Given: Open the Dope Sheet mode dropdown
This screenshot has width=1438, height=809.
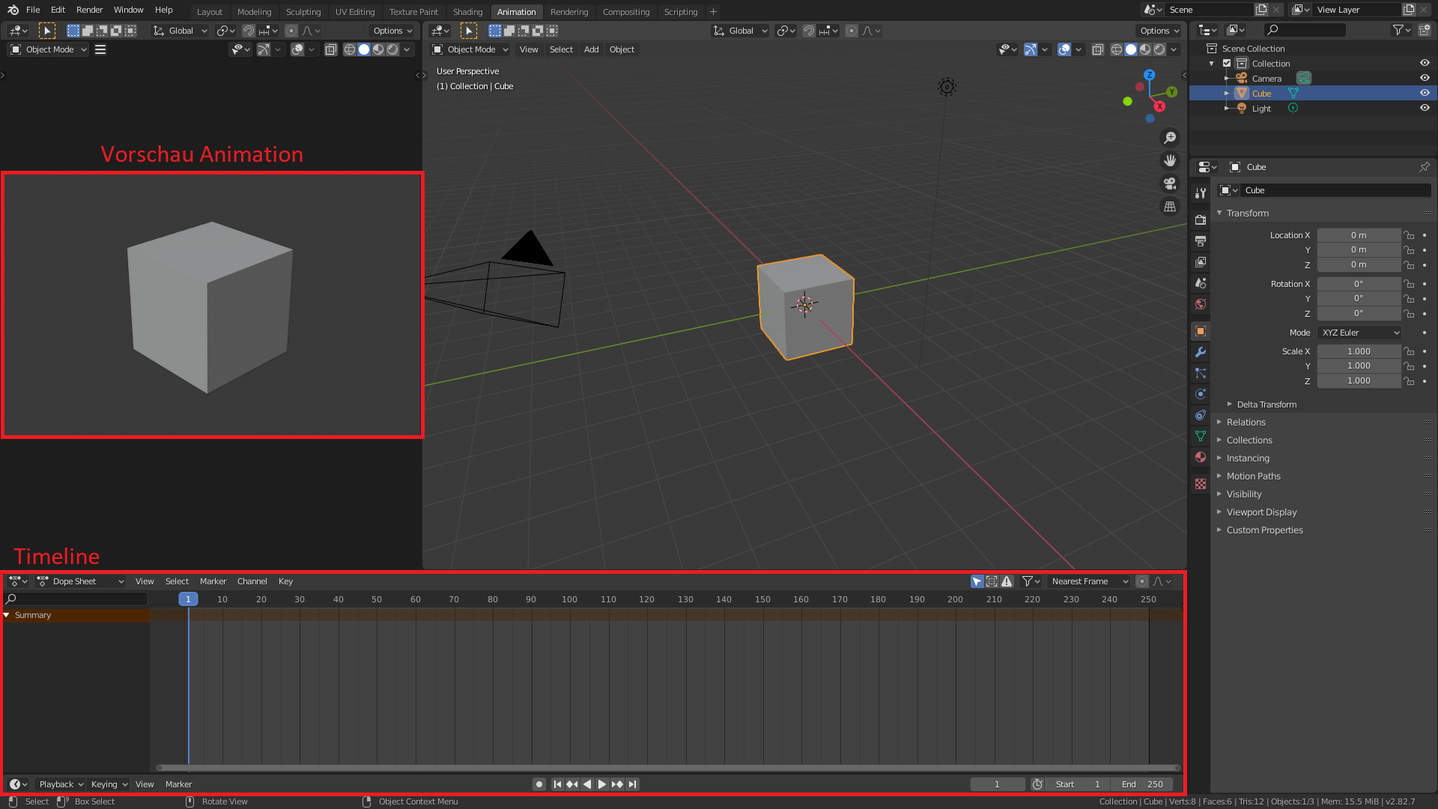Looking at the screenshot, I should (x=81, y=581).
